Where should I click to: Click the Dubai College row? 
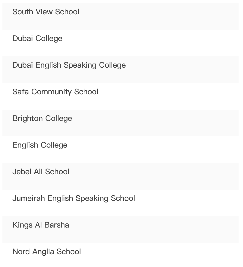(x=37, y=38)
